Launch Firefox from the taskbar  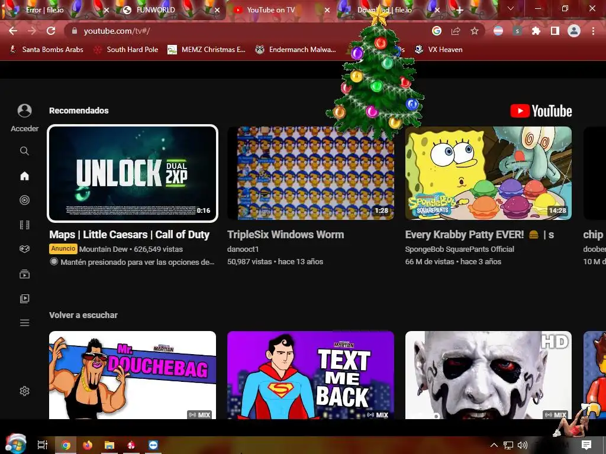pyautogui.click(x=88, y=445)
